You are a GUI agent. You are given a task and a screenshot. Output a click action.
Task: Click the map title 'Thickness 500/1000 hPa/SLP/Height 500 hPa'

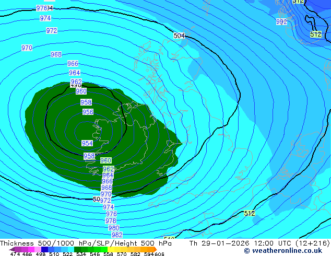click(86, 243)
